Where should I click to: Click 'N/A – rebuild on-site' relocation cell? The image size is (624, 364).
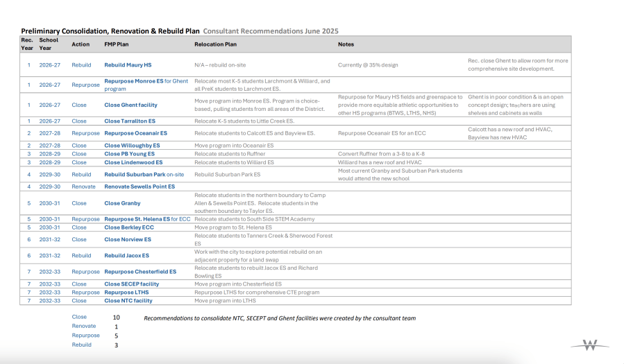tap(220, 64)
